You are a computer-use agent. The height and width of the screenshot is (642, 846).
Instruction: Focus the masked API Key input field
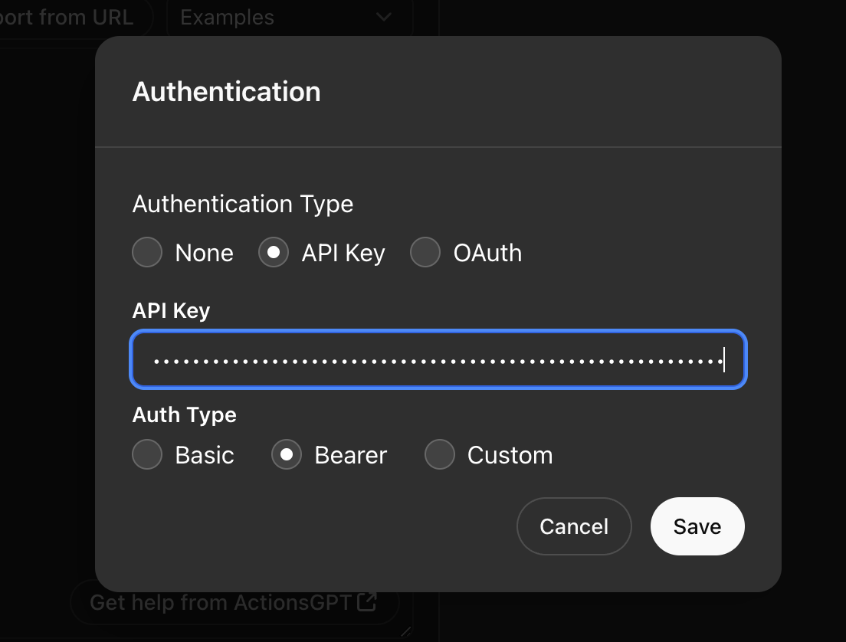click(x=438, y=359)
